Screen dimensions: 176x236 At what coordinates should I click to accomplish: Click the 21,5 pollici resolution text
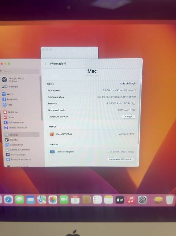click(x=121, y=152)
